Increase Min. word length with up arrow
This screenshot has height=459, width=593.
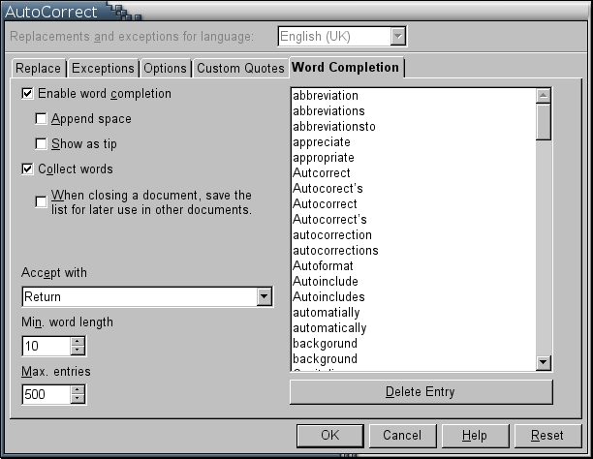pos(78,341)
